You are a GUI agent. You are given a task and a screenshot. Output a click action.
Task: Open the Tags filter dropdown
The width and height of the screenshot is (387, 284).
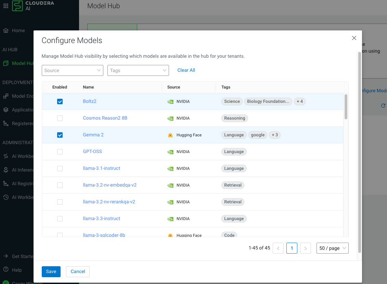138,70
